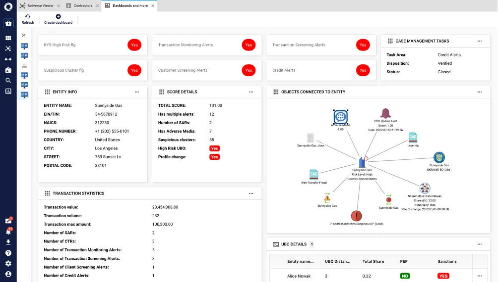Click Credit Alerts Yes indicator
Viewport: 498px width, 282px height.
click(x=363, y=70)
